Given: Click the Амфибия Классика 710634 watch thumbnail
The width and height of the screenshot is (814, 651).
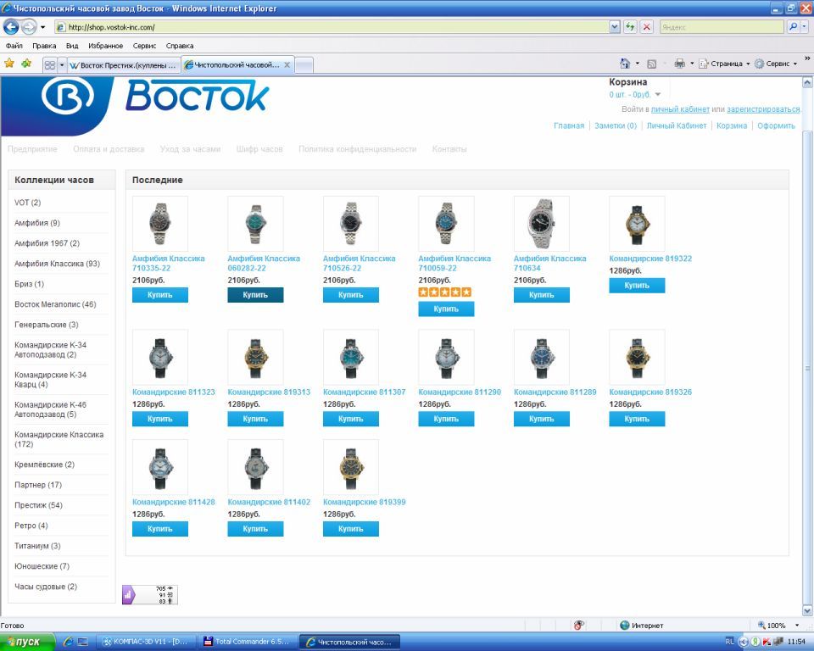Looking at the screenshot, I should pos(542,224).
